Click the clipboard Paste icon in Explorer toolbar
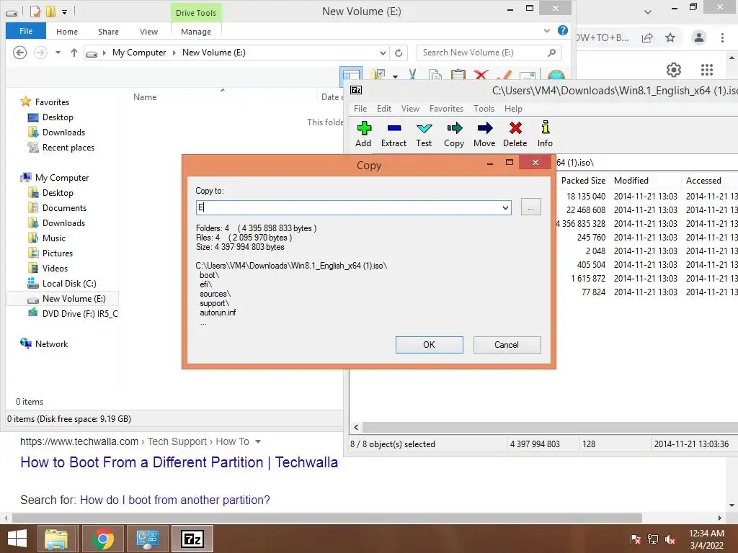Image resolution: width=738 pixels, height=553 pixels. 458,74
